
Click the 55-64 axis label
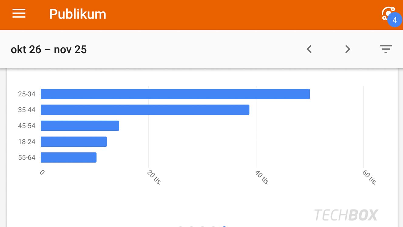27,157
